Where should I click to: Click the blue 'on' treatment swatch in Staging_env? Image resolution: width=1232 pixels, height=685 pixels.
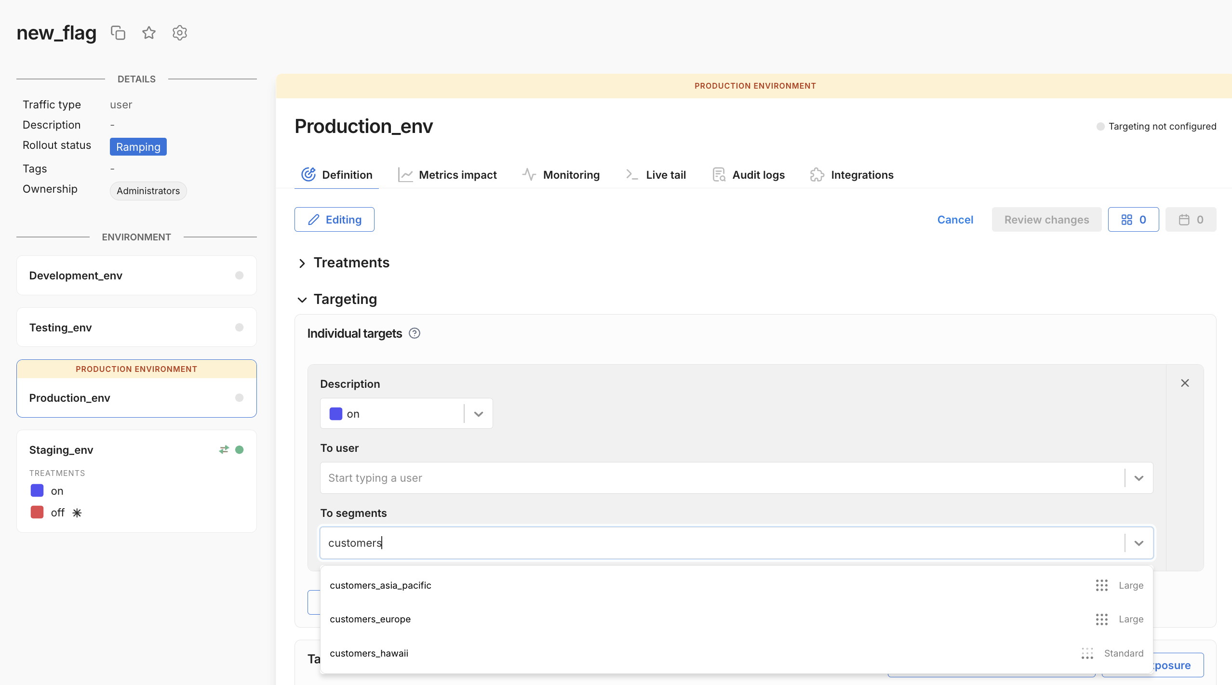coord(37,490)
